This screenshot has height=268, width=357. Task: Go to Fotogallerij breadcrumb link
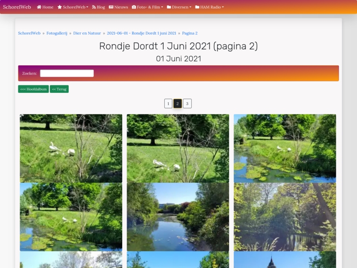pos(57,33)
